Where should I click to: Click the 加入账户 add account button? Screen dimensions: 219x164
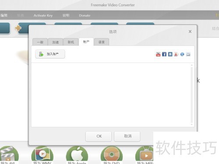(x=50, y=54)
